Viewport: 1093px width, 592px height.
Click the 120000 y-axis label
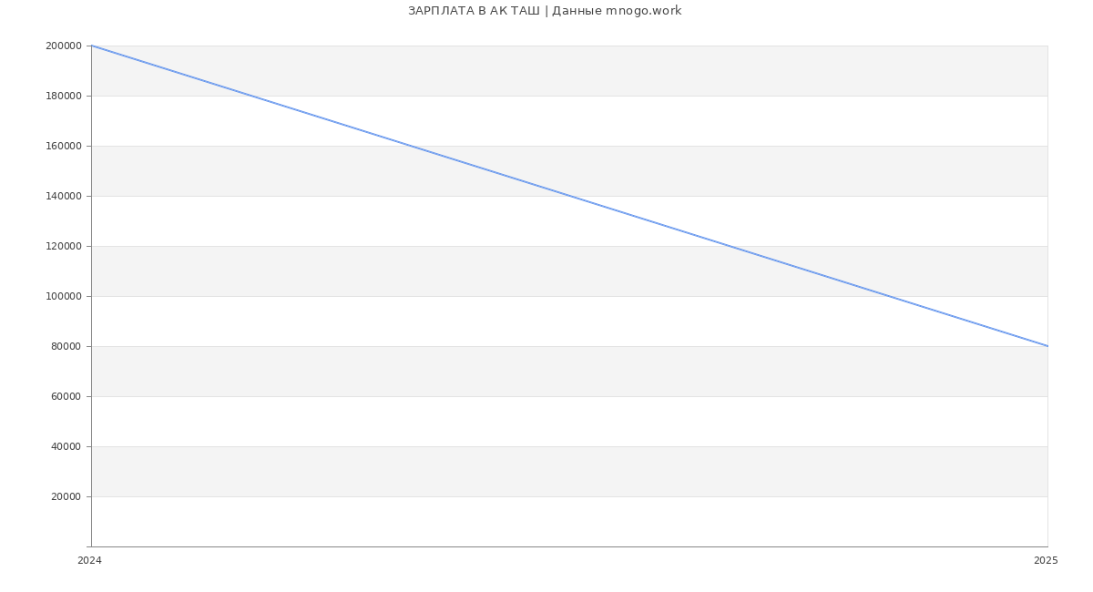pos(64,246)
